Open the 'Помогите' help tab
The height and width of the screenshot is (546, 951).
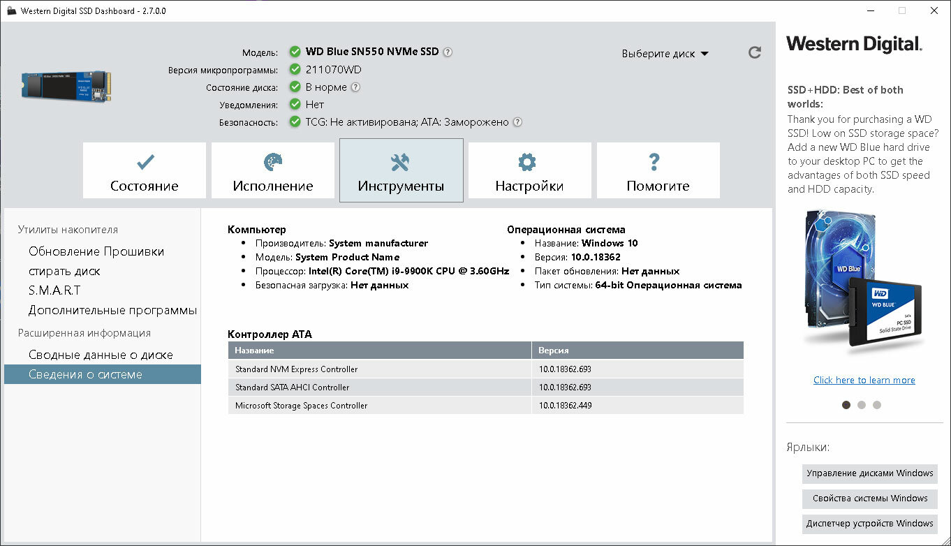(658, 171)
